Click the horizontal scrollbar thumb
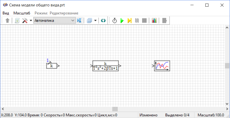 click(115, 109)
